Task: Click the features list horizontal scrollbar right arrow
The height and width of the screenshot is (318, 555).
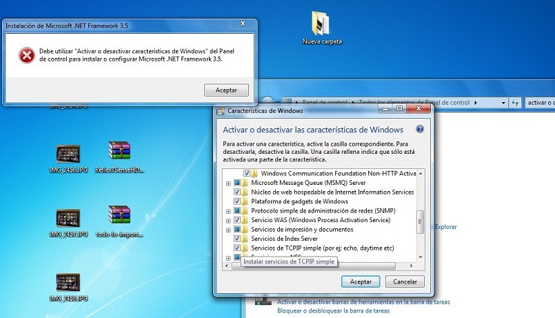Action: pos(412,266)
